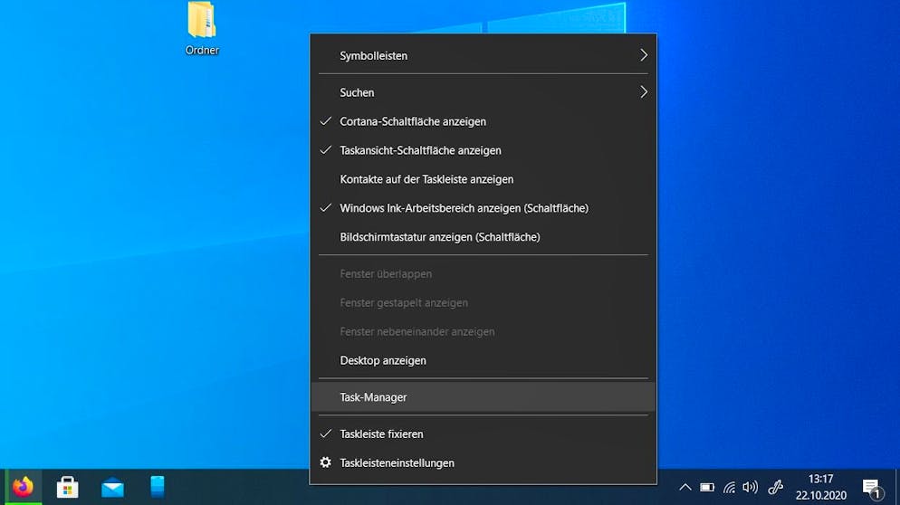900x505 pixels.
Task: Click the gear icon beside Taskleisteneinstellungen
Action: [x=325, y=462]
